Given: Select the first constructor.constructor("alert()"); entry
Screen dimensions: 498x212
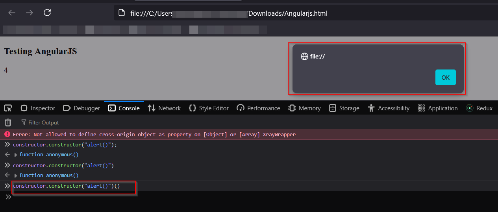Looking at the screenshot, I should (65, 144).
